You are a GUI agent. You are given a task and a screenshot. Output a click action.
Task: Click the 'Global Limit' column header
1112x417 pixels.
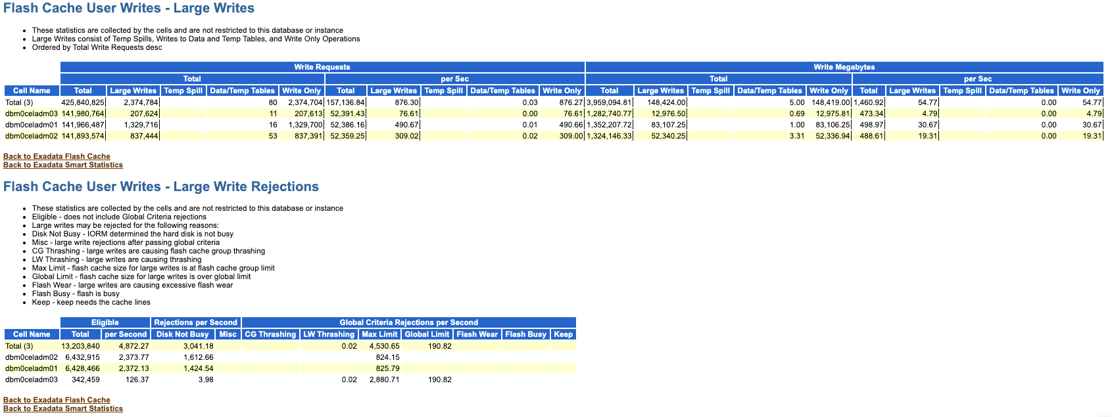(427, 334)
